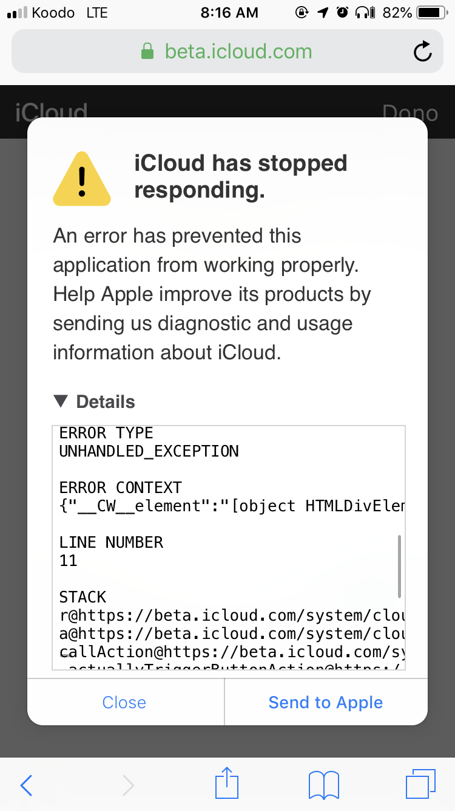Collapse the Details disclosure triangle
The width and height of the screenshot is (455, 811).
[x=61, y=401]
